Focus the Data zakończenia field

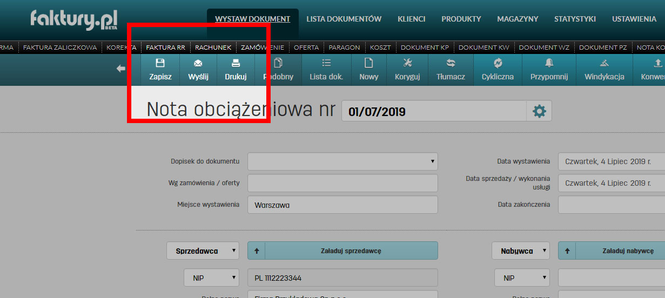612,205
